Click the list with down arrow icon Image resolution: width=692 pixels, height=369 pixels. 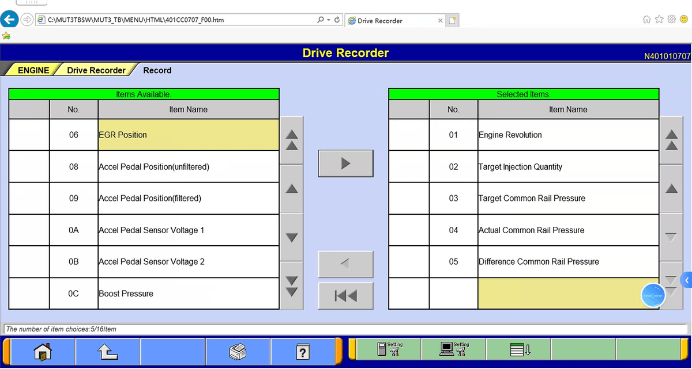(519, 349)
